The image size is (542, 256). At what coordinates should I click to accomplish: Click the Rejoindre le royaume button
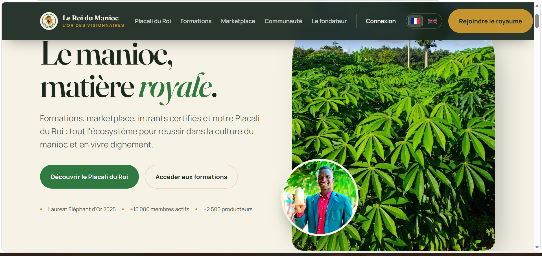point(490,21)
